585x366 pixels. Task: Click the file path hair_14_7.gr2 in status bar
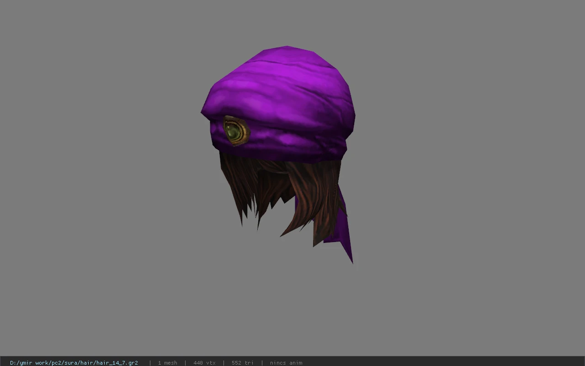(74, 363)
